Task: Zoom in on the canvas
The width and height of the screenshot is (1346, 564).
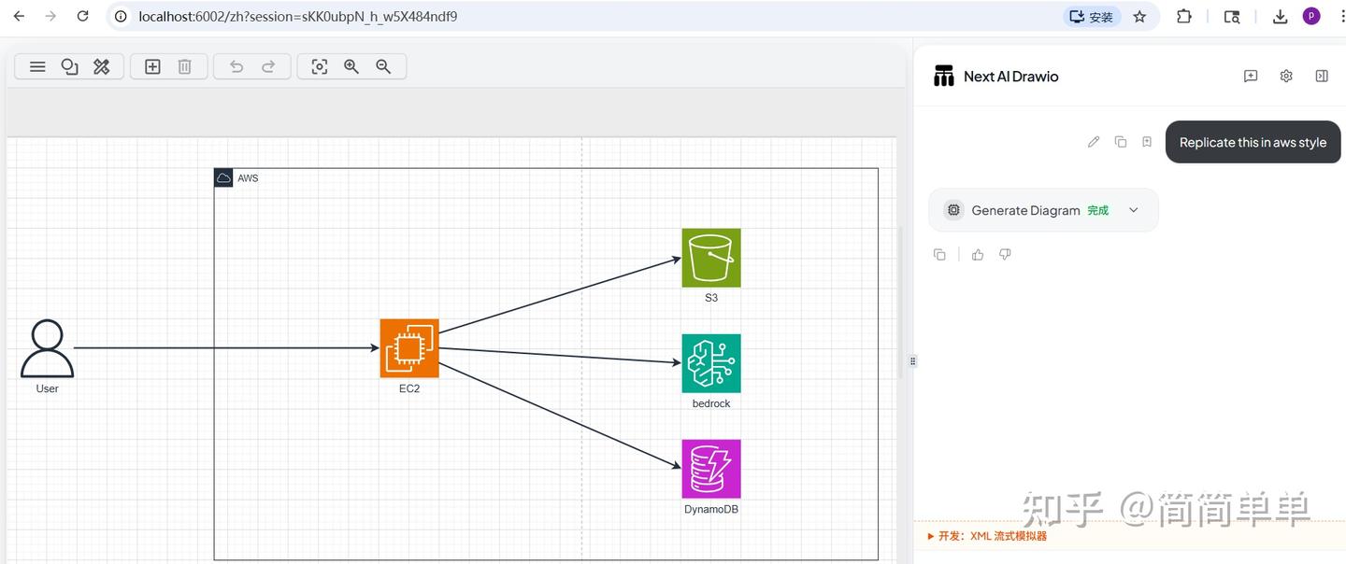Action: [x=351, y=66]
